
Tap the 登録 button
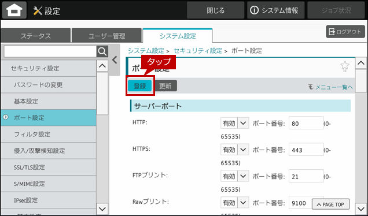pos(140,85)
